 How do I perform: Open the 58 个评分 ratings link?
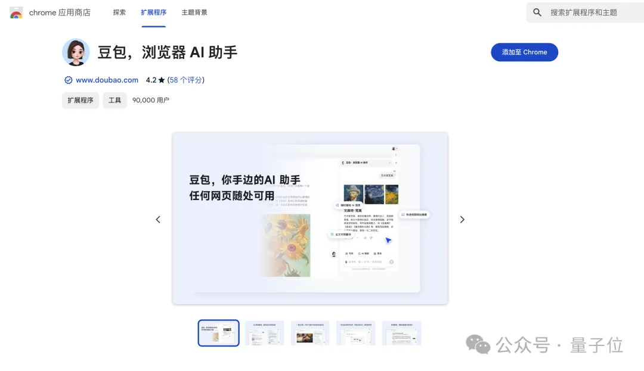[x=185, y=80]
